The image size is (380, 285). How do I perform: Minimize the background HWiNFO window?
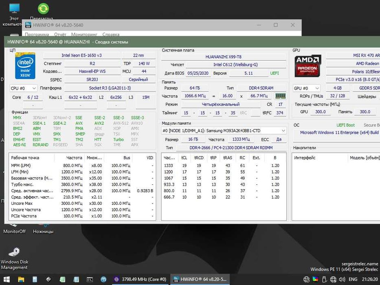pos(259,25)
